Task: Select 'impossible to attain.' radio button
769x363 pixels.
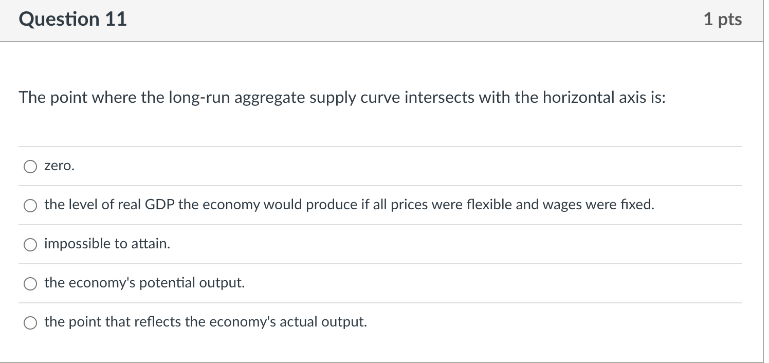Action: point(31,245)
